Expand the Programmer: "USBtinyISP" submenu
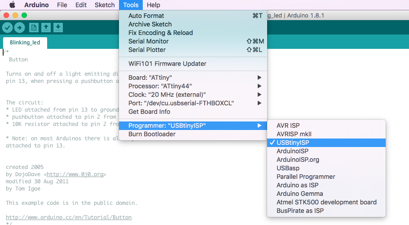 [x=193, y=125]
